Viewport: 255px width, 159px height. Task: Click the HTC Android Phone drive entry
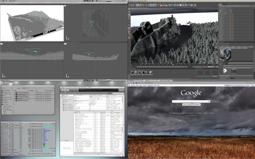(22, 96)
